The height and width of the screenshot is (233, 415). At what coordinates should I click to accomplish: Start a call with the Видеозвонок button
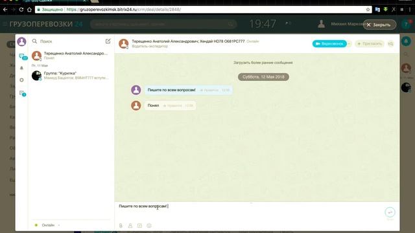329,43
